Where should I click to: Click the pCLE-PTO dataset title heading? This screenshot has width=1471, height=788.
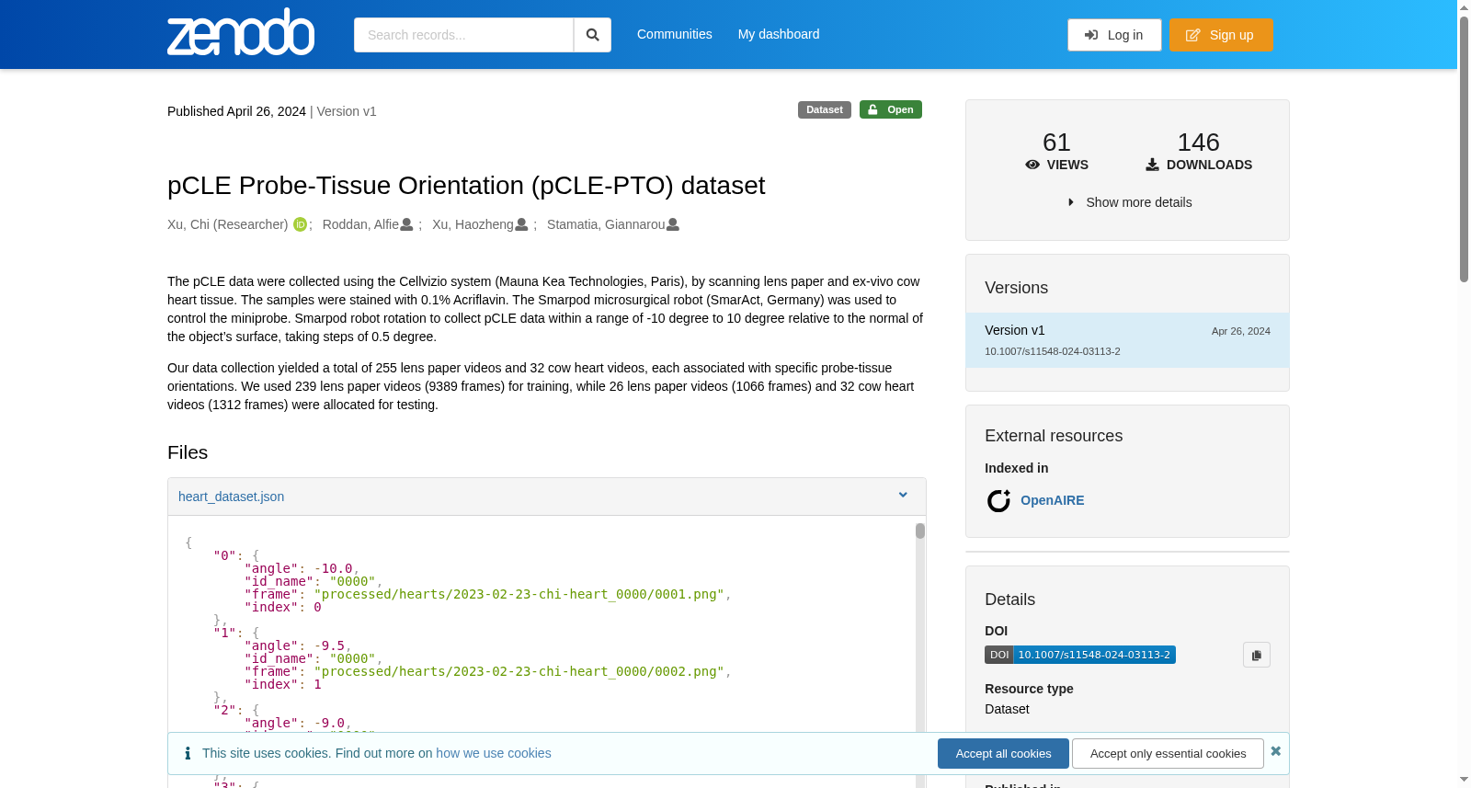tap(466, 186)
